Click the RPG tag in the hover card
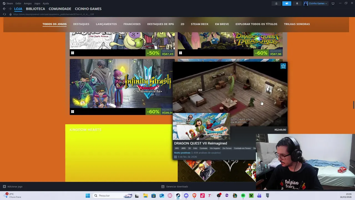This screenshot has width=355, height=200. point(177,148)
